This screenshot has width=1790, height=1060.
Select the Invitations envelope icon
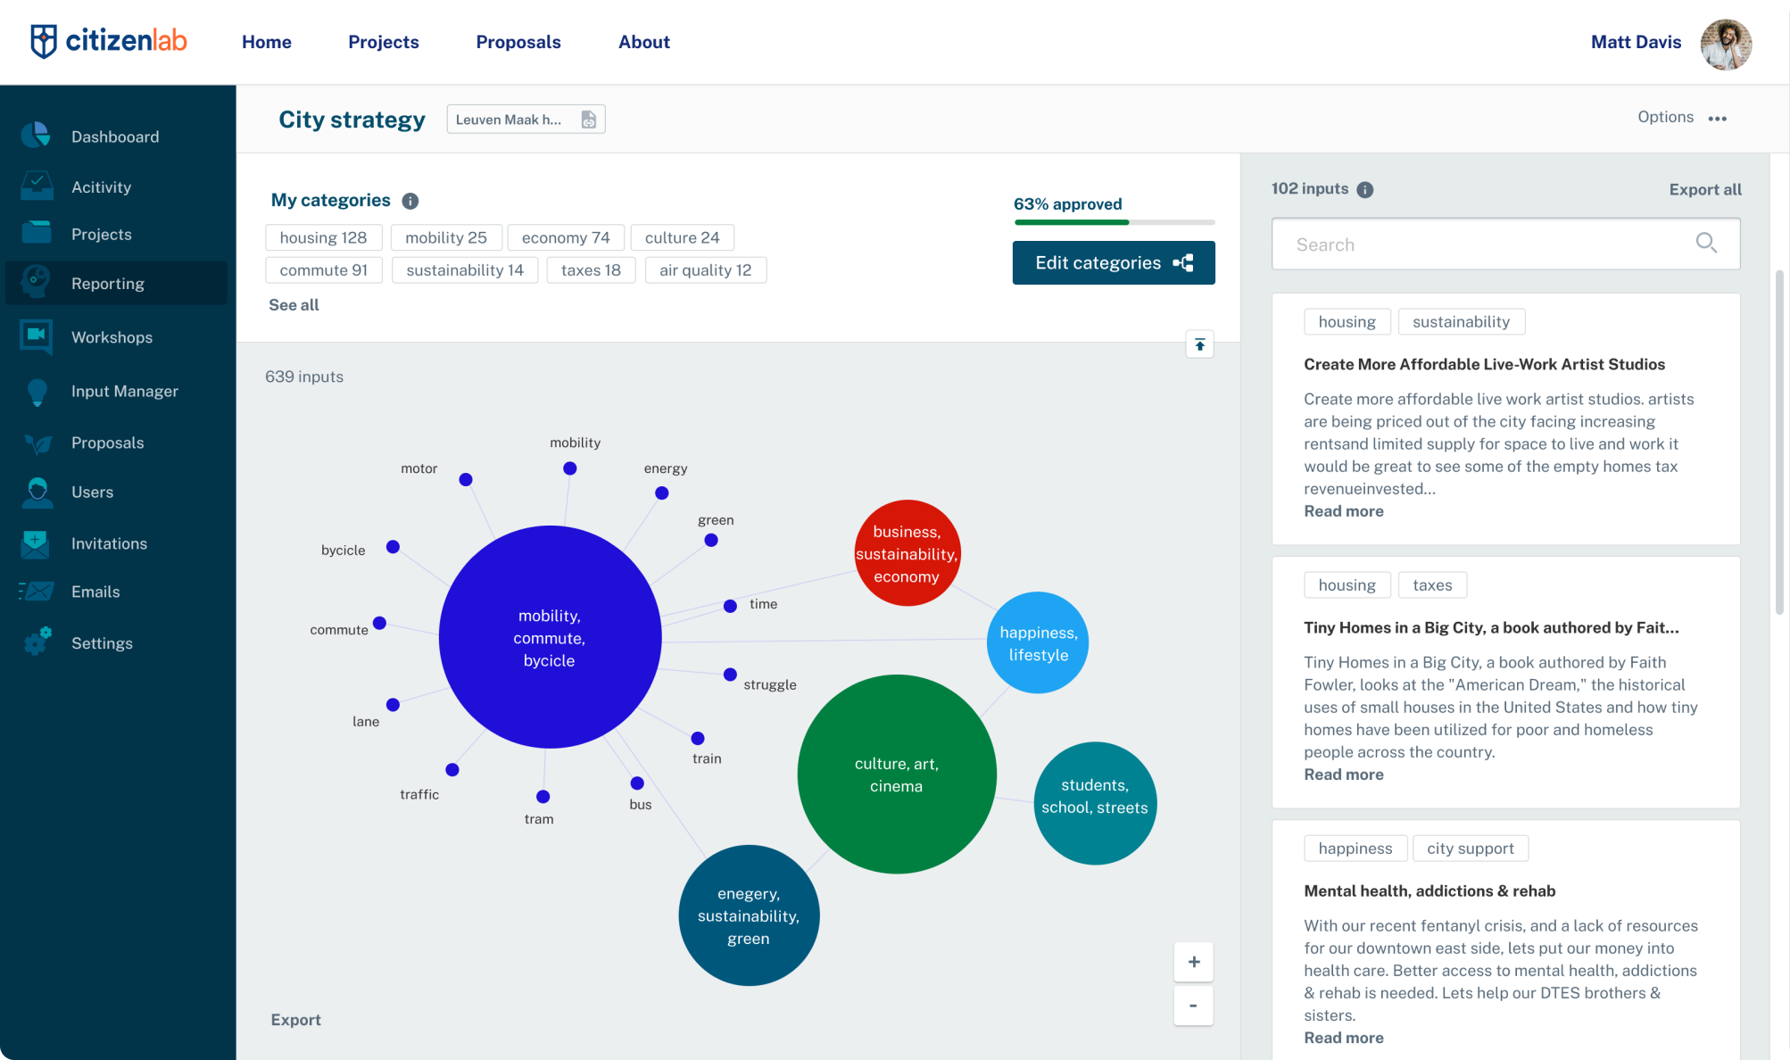point(37,543)
